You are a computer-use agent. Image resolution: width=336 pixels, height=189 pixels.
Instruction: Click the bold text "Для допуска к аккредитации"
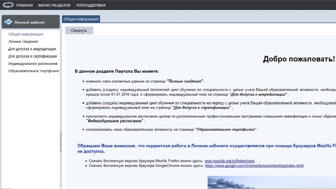pyautogui.click(x=258, y=94)
